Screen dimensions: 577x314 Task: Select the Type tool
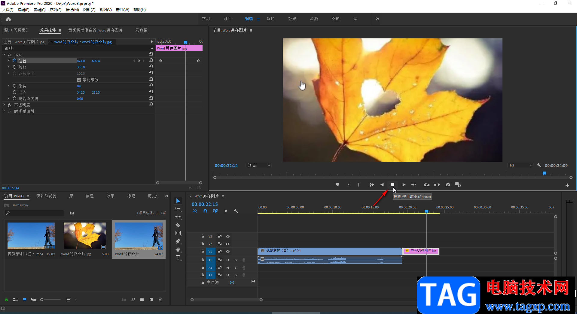tap(178, 257)
